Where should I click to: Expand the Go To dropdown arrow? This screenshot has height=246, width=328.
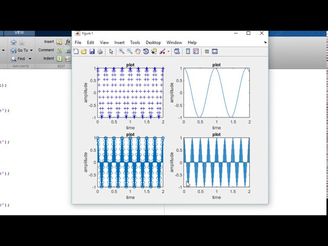[x=31, y=50]
